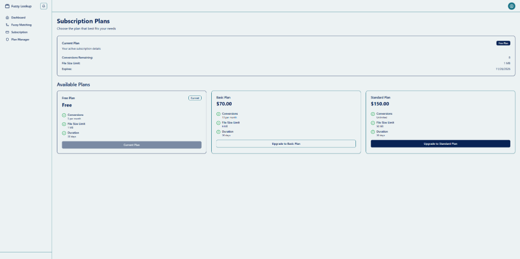Click the expiry date 11/26/2026
520x259 pixels.
pyautogui.click(x=503, y=69)
